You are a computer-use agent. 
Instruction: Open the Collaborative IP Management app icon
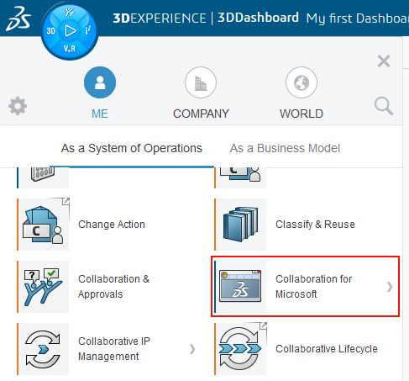(x=44, y=349)
